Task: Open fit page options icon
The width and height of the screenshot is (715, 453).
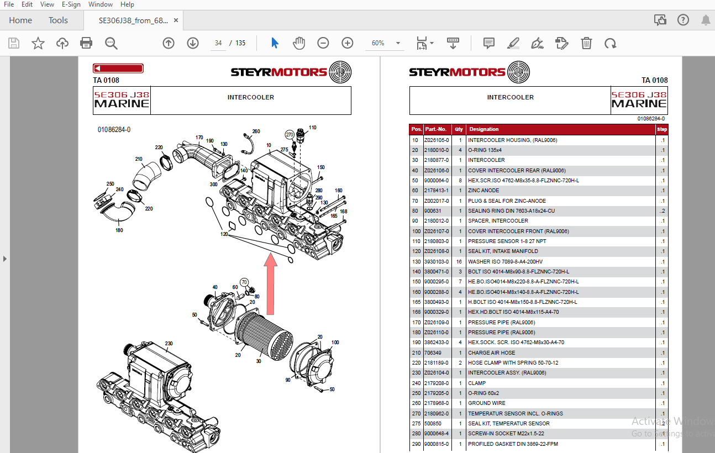Action: [x=422, y=43]
